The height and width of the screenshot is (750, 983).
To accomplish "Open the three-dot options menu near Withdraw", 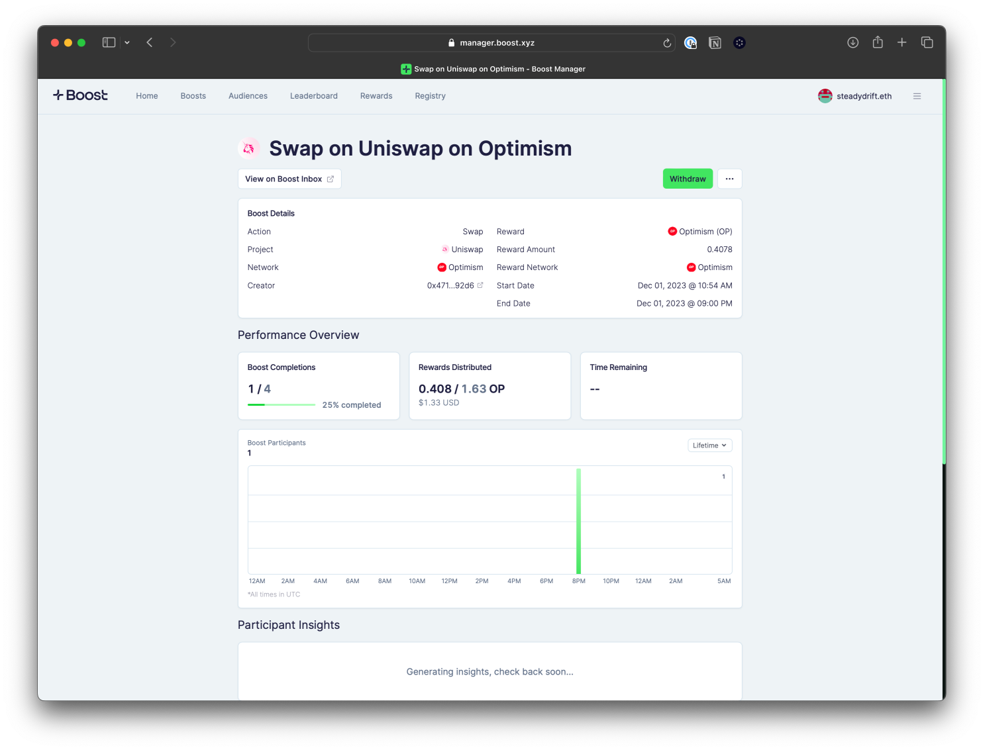I will (729, 179).
